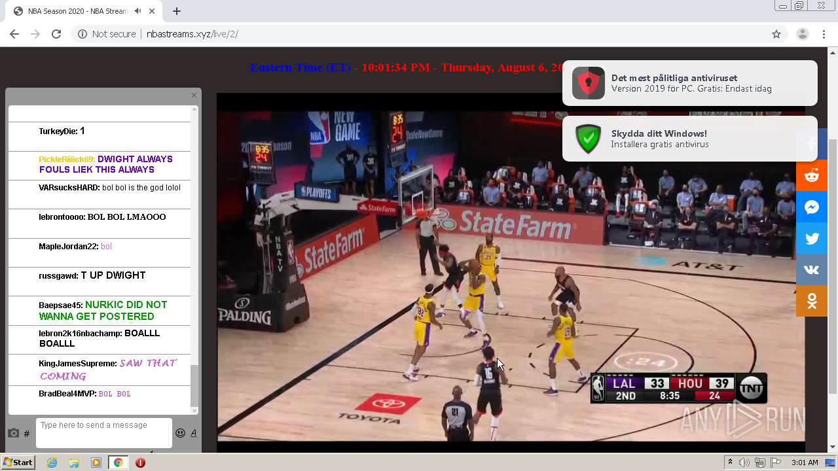View site info for Not secure
838x471 pixels.
click(x=107, y=34)
